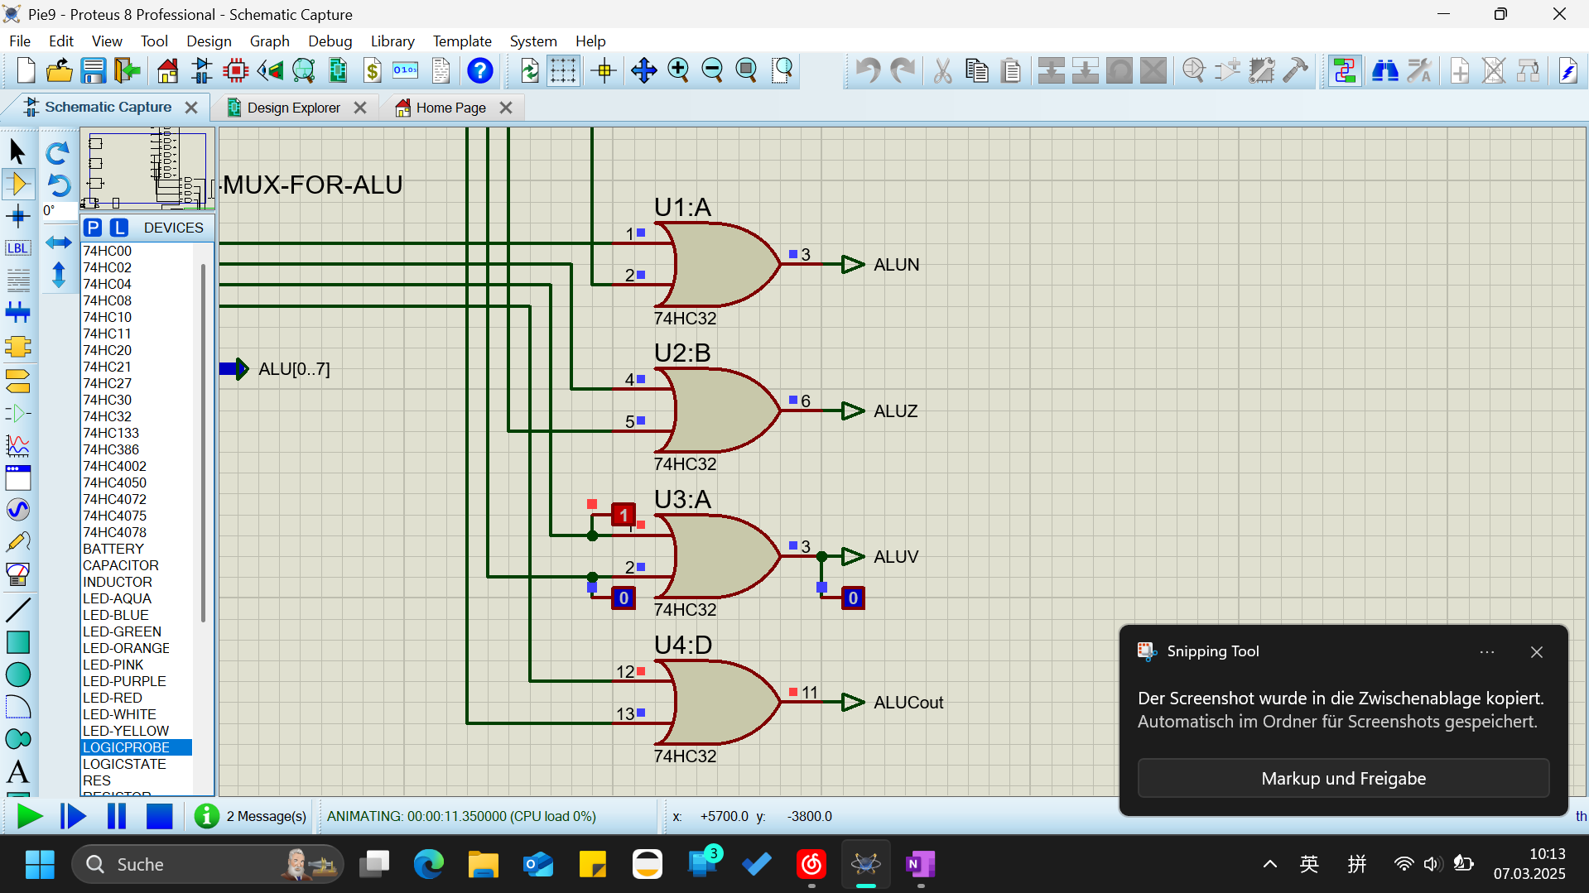Choose the Wire Label mode tool
This screenshot has height=893, width=1589.
click(18, 248)
